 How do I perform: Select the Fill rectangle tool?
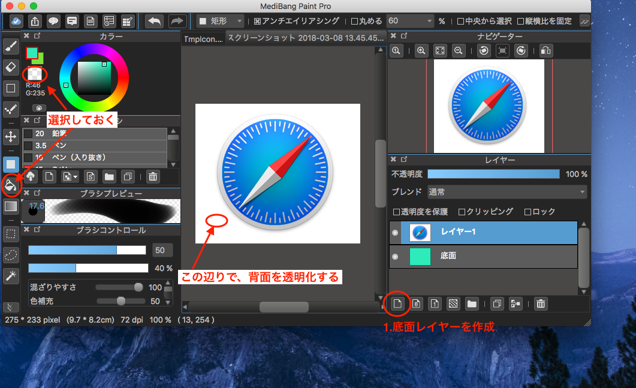(11, 164)
